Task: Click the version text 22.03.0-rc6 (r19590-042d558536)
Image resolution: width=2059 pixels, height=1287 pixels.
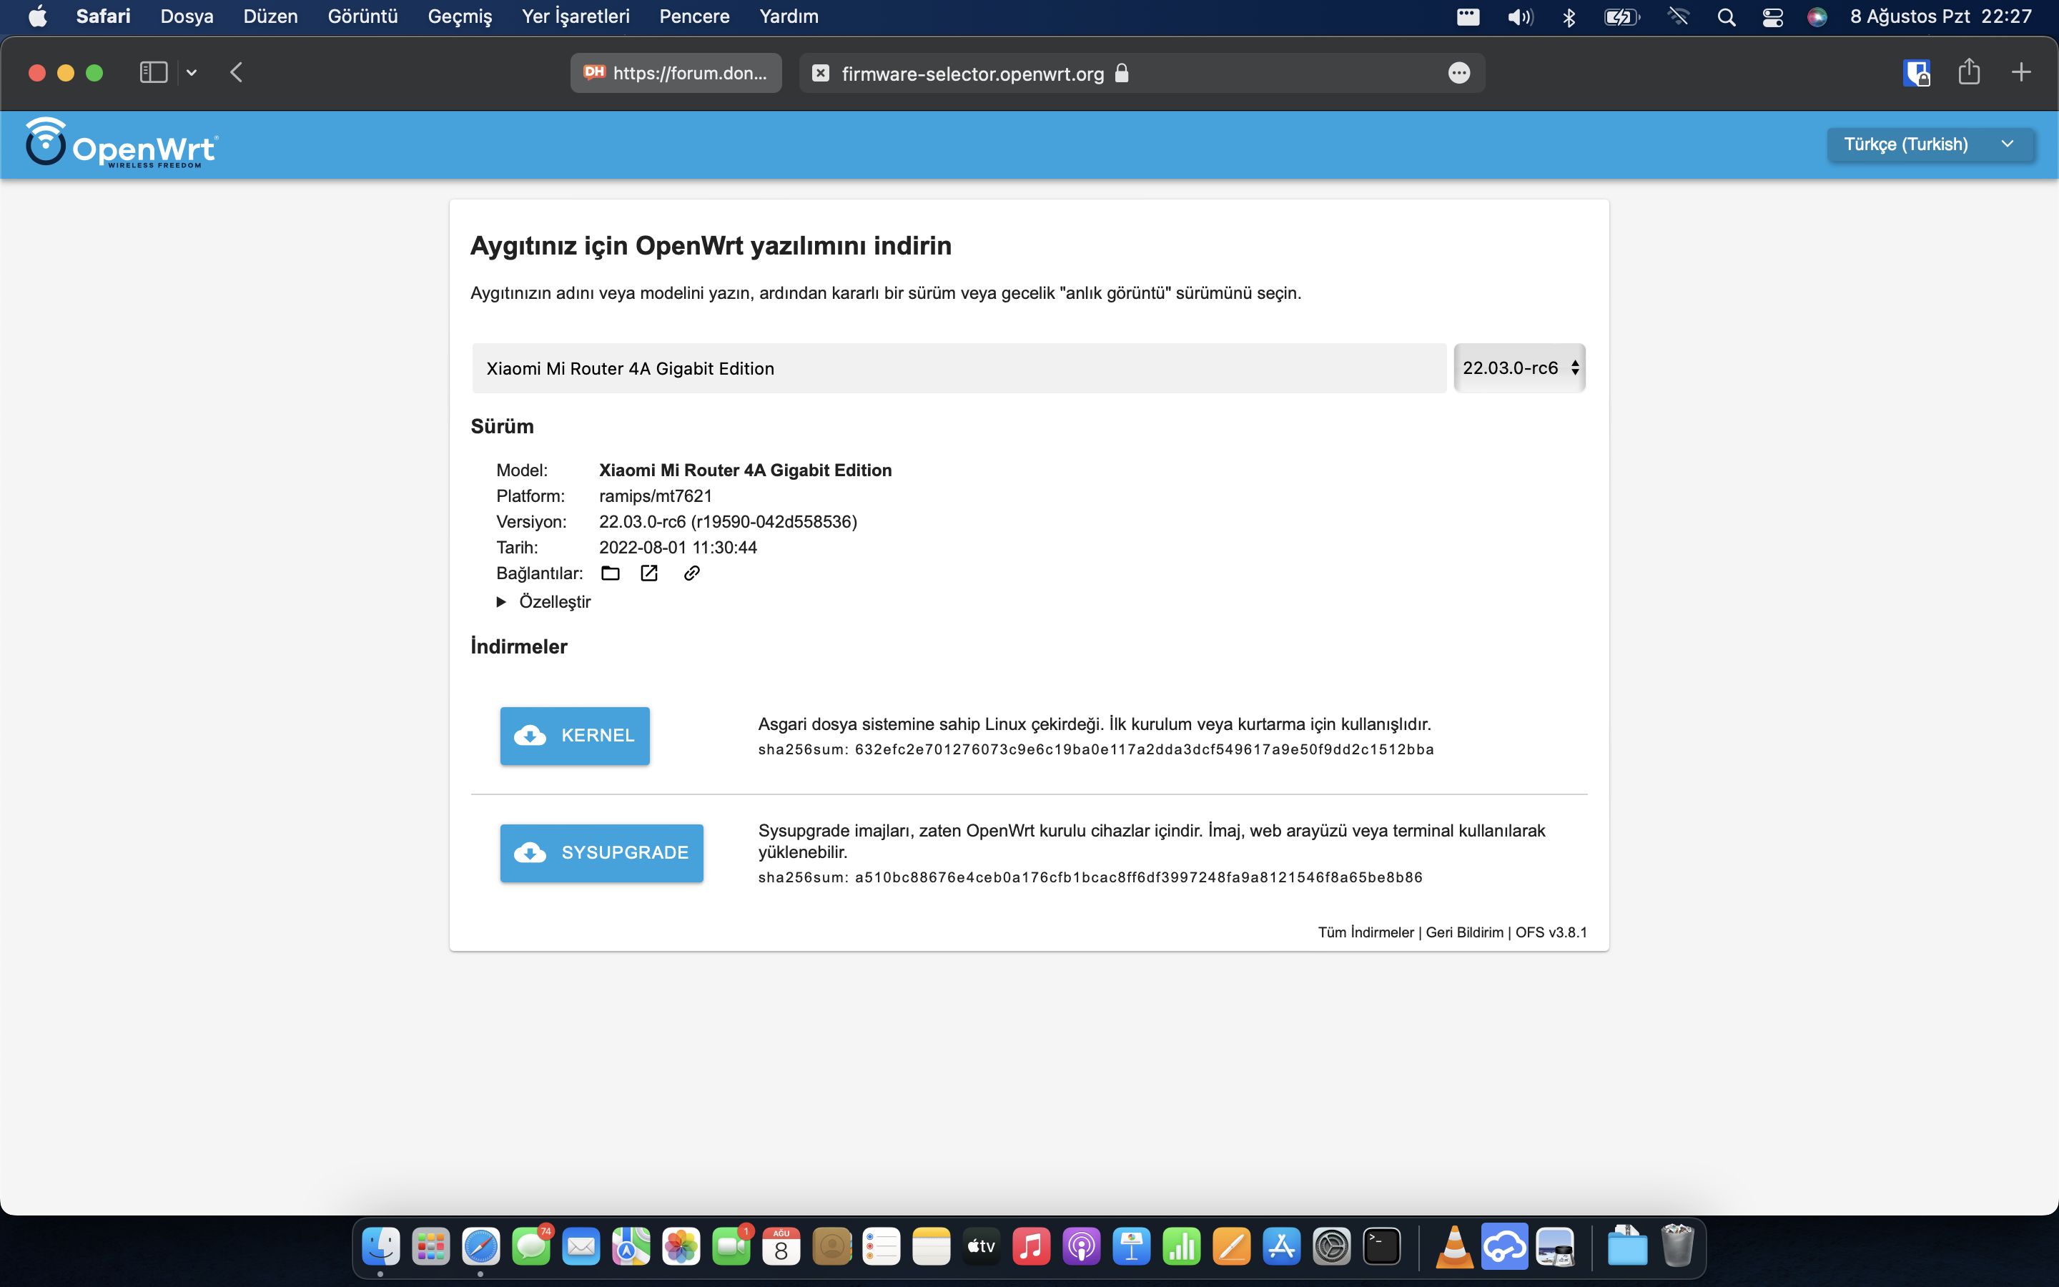Action: pyautogui.click(x=728, y=521)
